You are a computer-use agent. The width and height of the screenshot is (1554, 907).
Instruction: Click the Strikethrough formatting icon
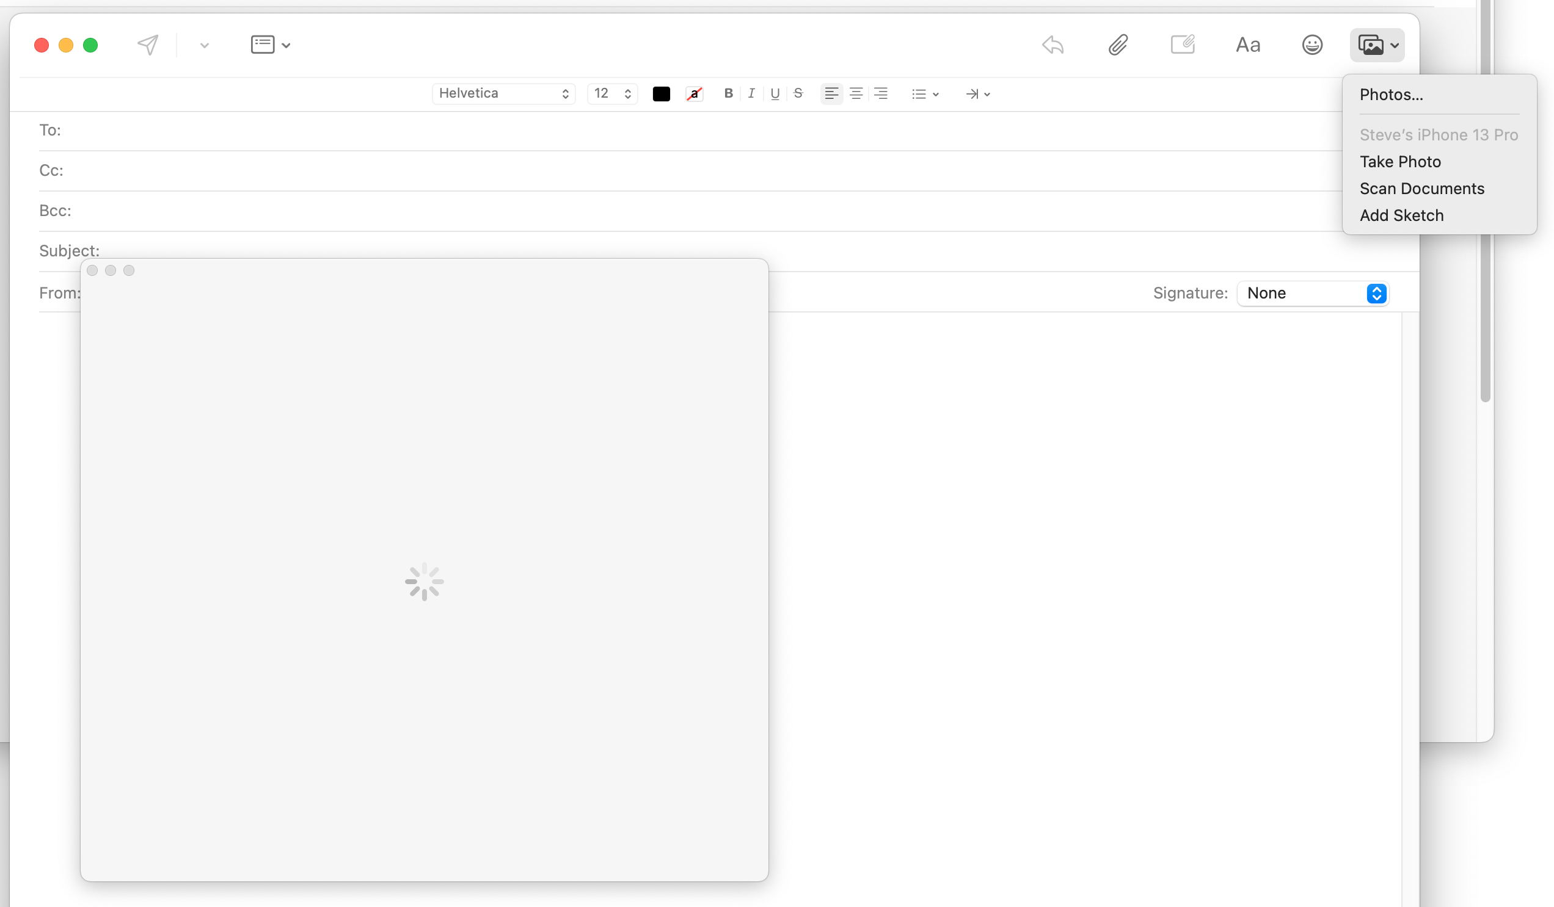pos(800,94)
